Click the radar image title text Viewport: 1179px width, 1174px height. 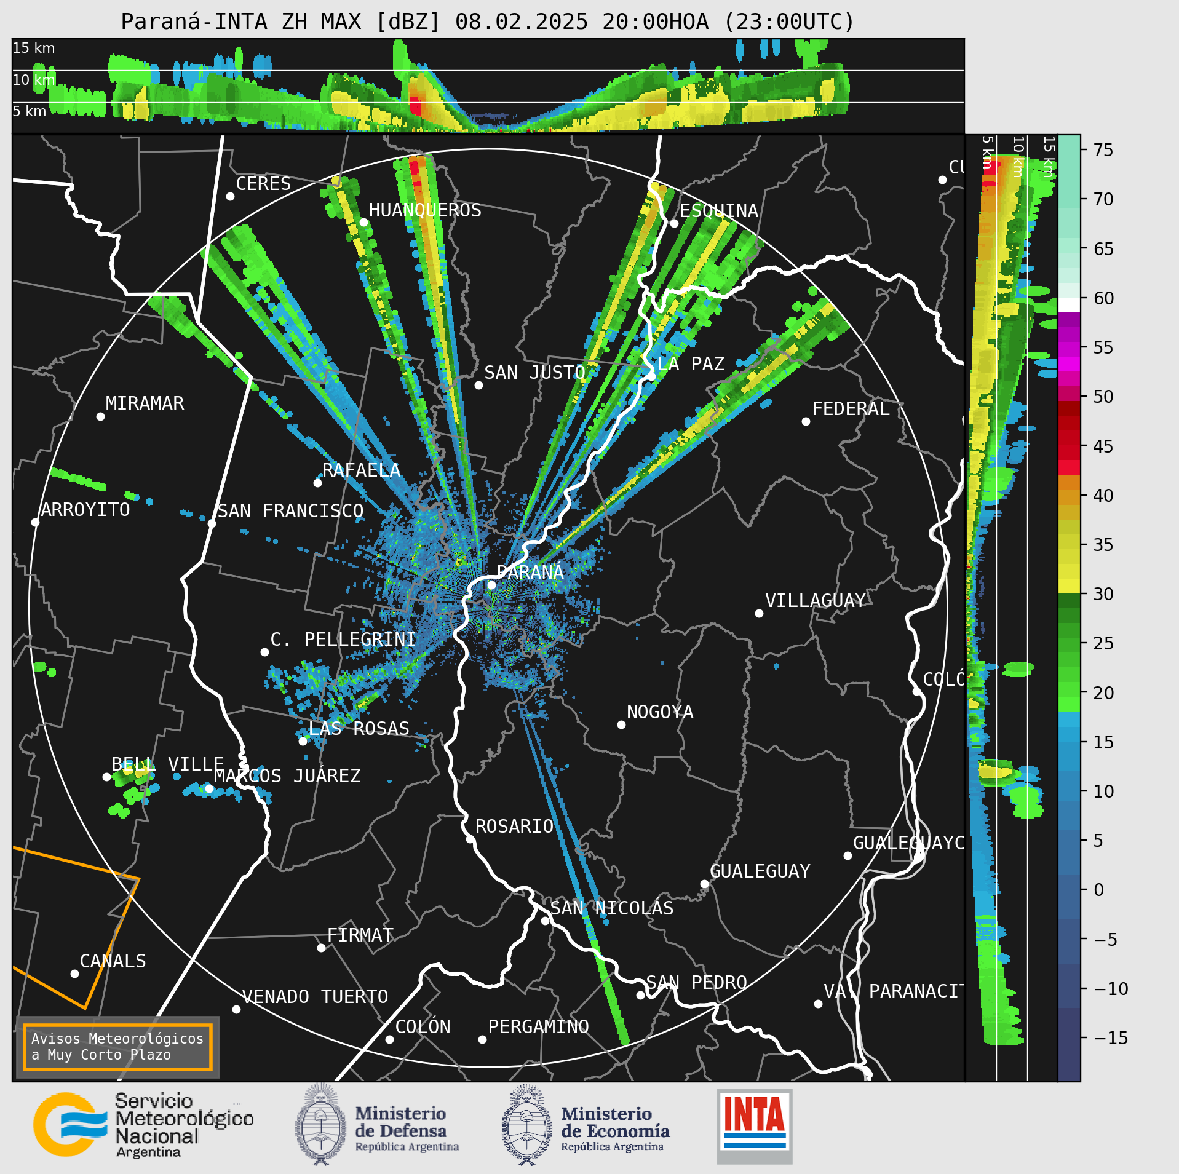488,22
